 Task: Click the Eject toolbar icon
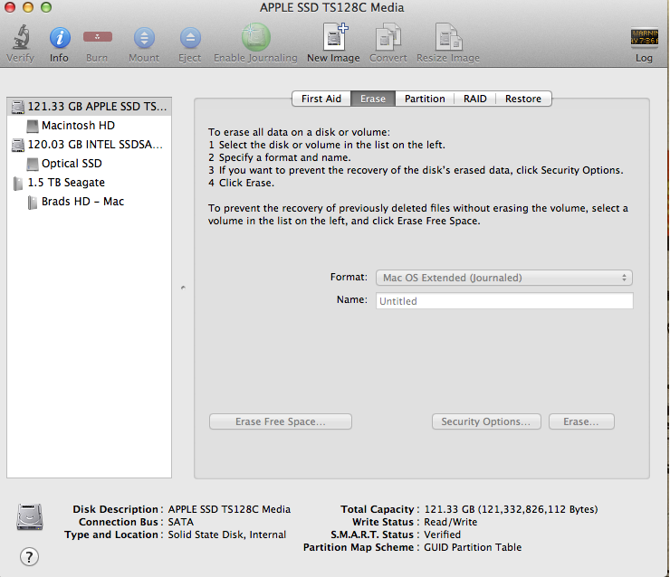point(190,38)
